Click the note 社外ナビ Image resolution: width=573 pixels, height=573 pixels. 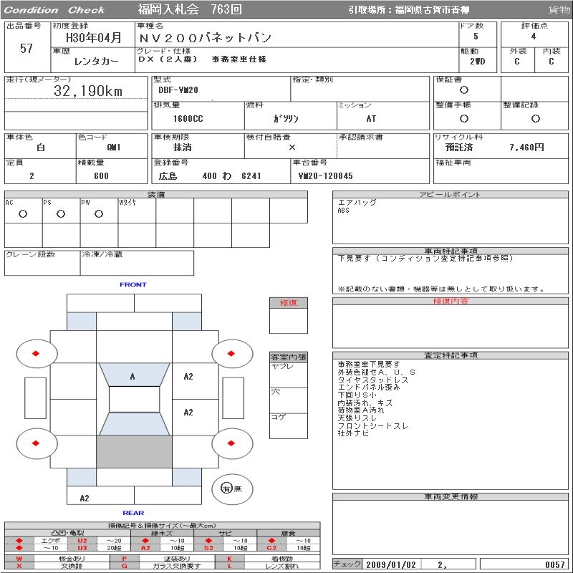coord(353,433)
